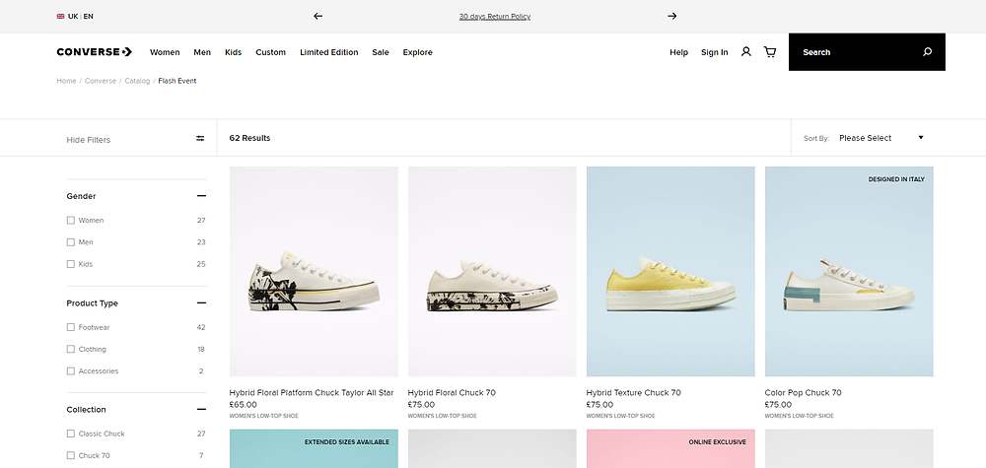This screenshot has width=986, height=468.
Task: Click the Help link
Action: point(678,52)
